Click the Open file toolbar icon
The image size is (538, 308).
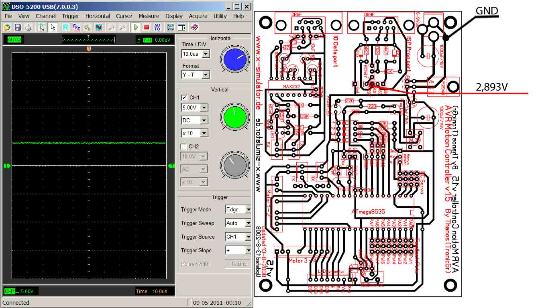tap(7, 27)
